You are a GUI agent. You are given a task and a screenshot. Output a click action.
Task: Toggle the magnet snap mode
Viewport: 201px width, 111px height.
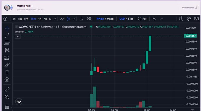(7, 107)
